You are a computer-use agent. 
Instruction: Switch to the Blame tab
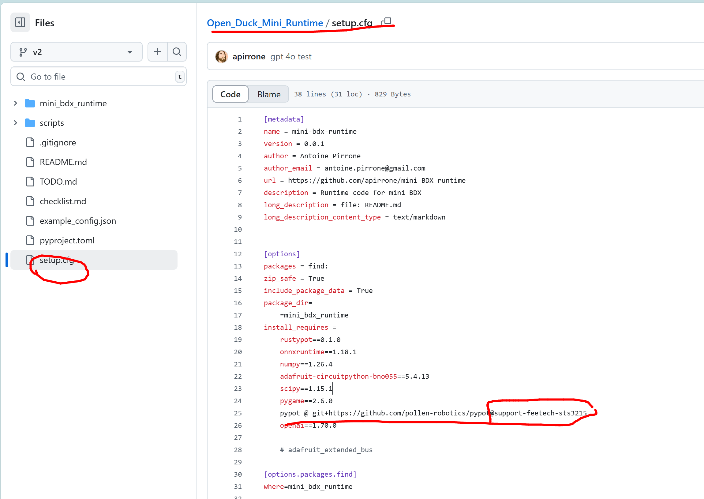click(269, 94)
